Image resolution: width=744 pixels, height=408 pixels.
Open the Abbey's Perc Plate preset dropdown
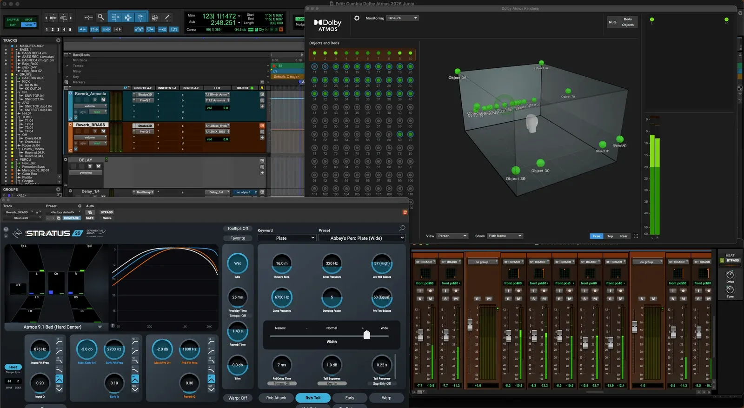coord(362,238)
